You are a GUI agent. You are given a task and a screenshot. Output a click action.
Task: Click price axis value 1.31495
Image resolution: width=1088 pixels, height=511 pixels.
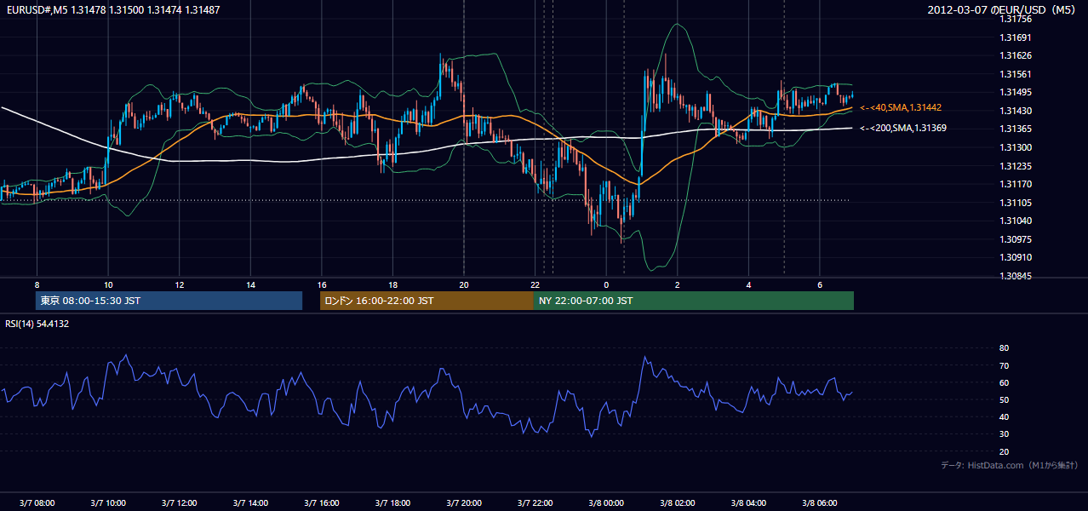[x=1015, y=92]
